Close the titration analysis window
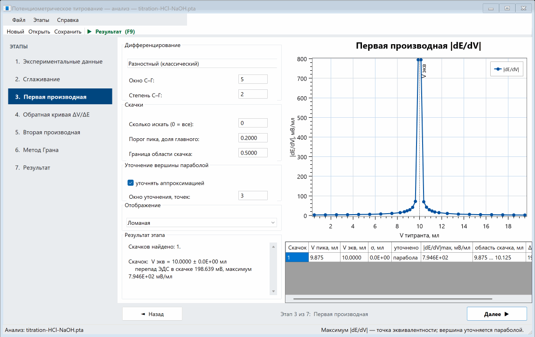Viewport: 535px width, 337px height. pyautogui.click(x=524, y=8)
